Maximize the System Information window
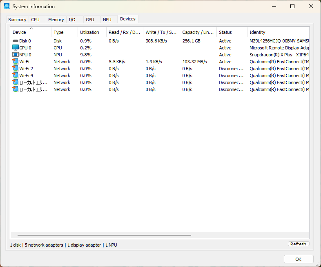The height and width of the screenshot is (267, 321). pos(292,6)
